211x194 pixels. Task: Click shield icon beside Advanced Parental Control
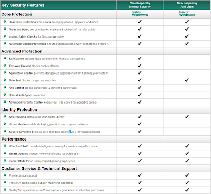pyautogui.click(x=5, y=102)
